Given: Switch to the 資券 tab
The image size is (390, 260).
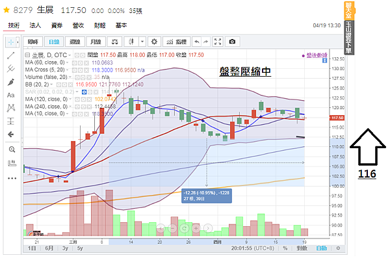Looking at the screenshot, I should (x=57, y=25).
